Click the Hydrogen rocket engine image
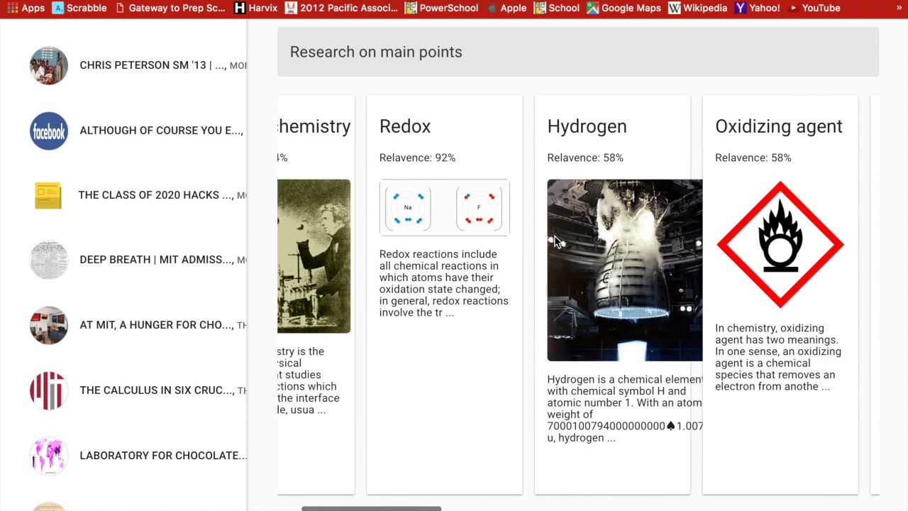908x511 pixels. pos(625,270)
